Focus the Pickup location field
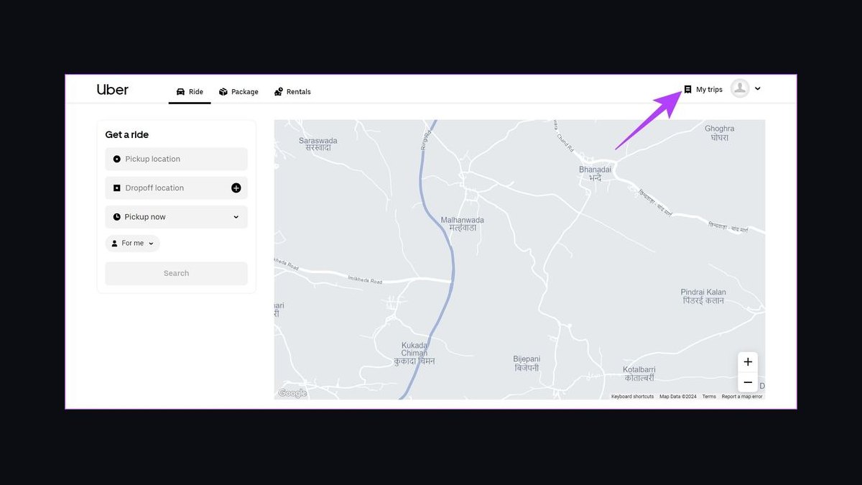Screen dimensions: 862x485 coord(176,159)
